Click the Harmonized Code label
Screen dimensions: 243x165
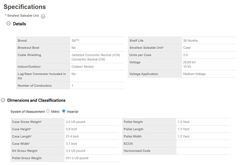click(x=137, y=151)
